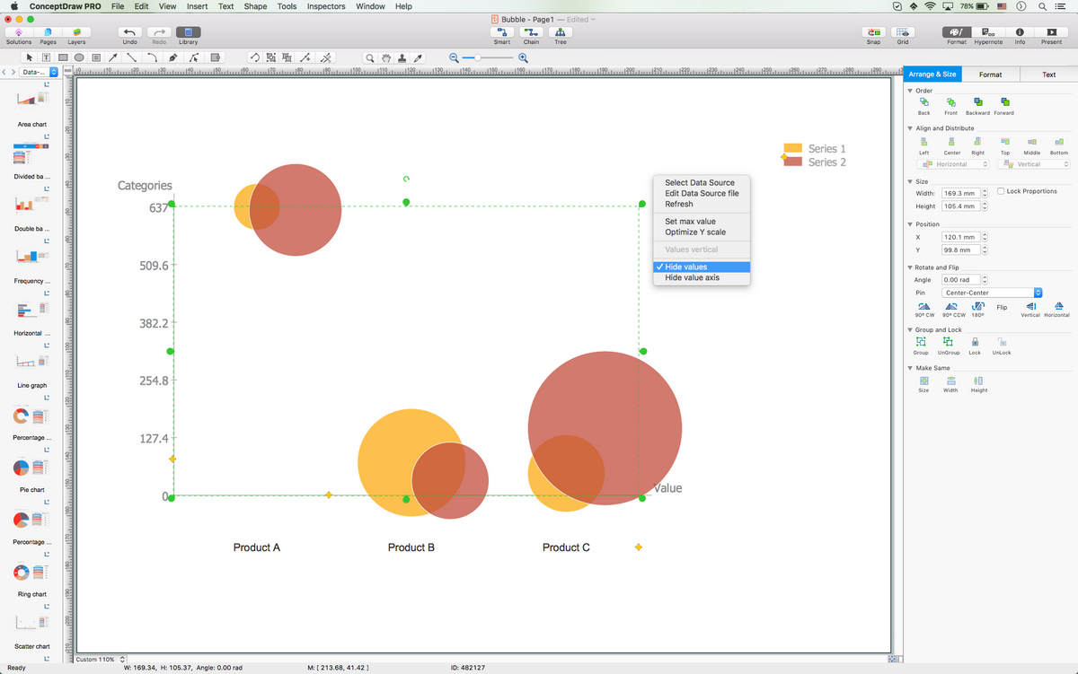Click Optimize Y scale option
The image size is (1078, 674).
(694, 232)
